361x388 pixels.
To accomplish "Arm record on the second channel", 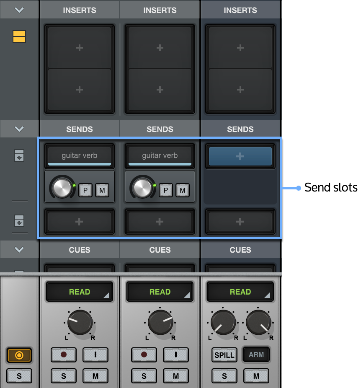I will (144, 355).
